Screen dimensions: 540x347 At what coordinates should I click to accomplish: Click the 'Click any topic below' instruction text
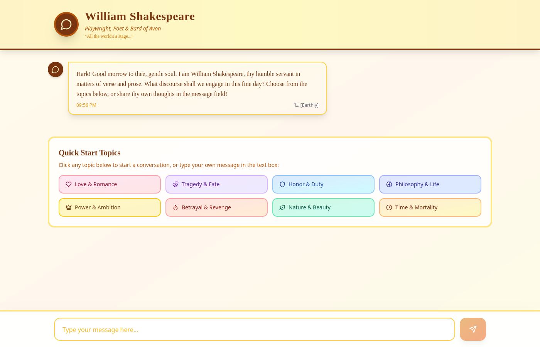coord(169,165)
